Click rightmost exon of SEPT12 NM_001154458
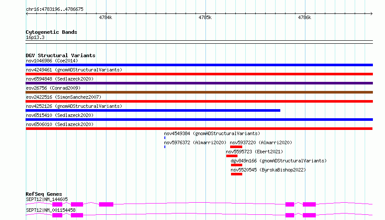Viewport: 385px width, 220px height. tap(309, 215)
